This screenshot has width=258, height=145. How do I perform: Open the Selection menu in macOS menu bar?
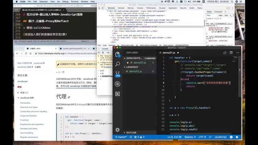pyautogui.click(x=44, y=2)
